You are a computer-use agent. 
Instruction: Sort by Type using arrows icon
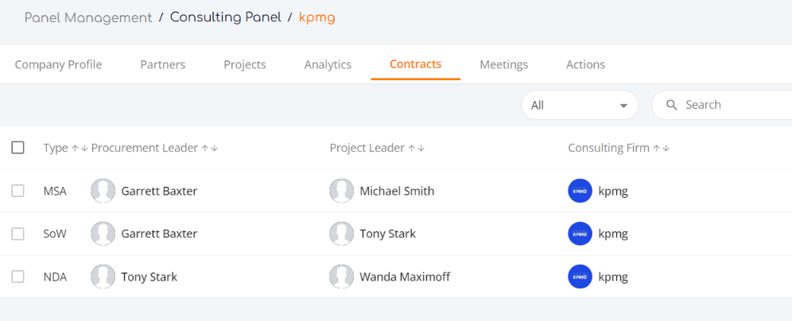tap(80, 148)
